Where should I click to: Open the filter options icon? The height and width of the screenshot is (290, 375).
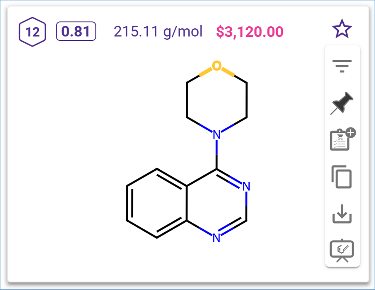click(342, 66)
